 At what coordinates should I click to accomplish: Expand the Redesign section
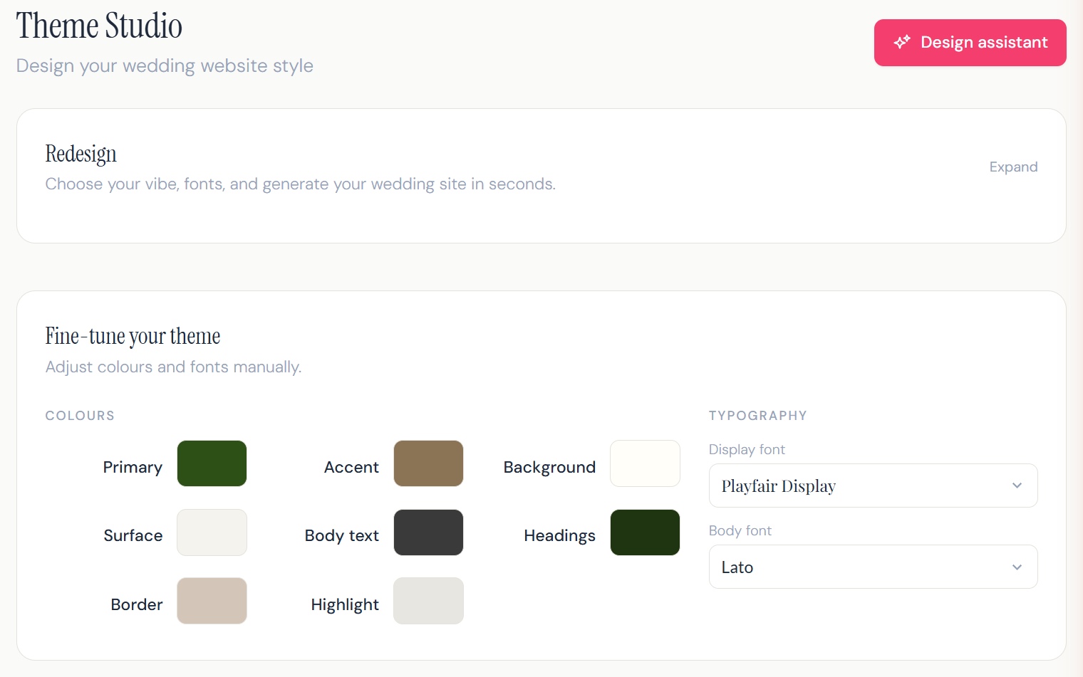pyautogui.click(x=1013, y=167)
